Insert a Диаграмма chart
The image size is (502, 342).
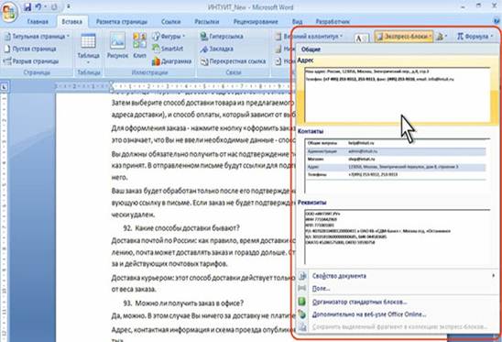[x=172, y=61]
